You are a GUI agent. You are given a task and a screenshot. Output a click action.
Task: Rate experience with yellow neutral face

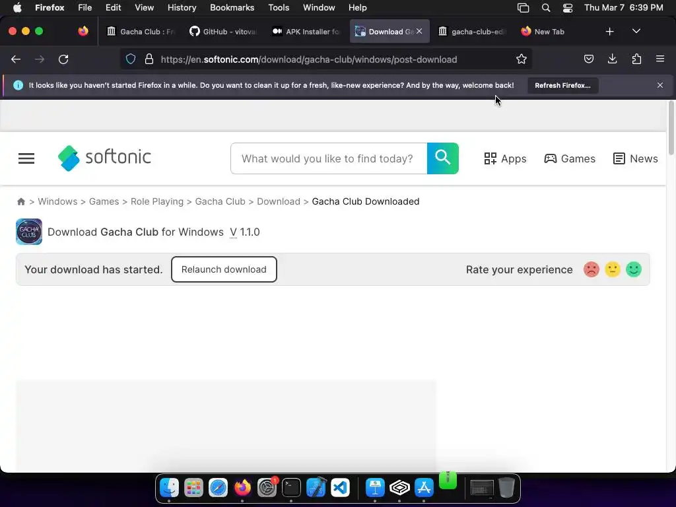click(x=613, y=269)
